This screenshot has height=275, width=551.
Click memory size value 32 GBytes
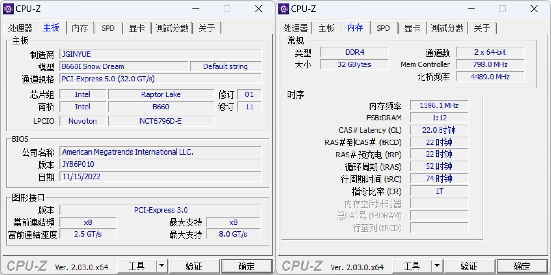[354, 64]
